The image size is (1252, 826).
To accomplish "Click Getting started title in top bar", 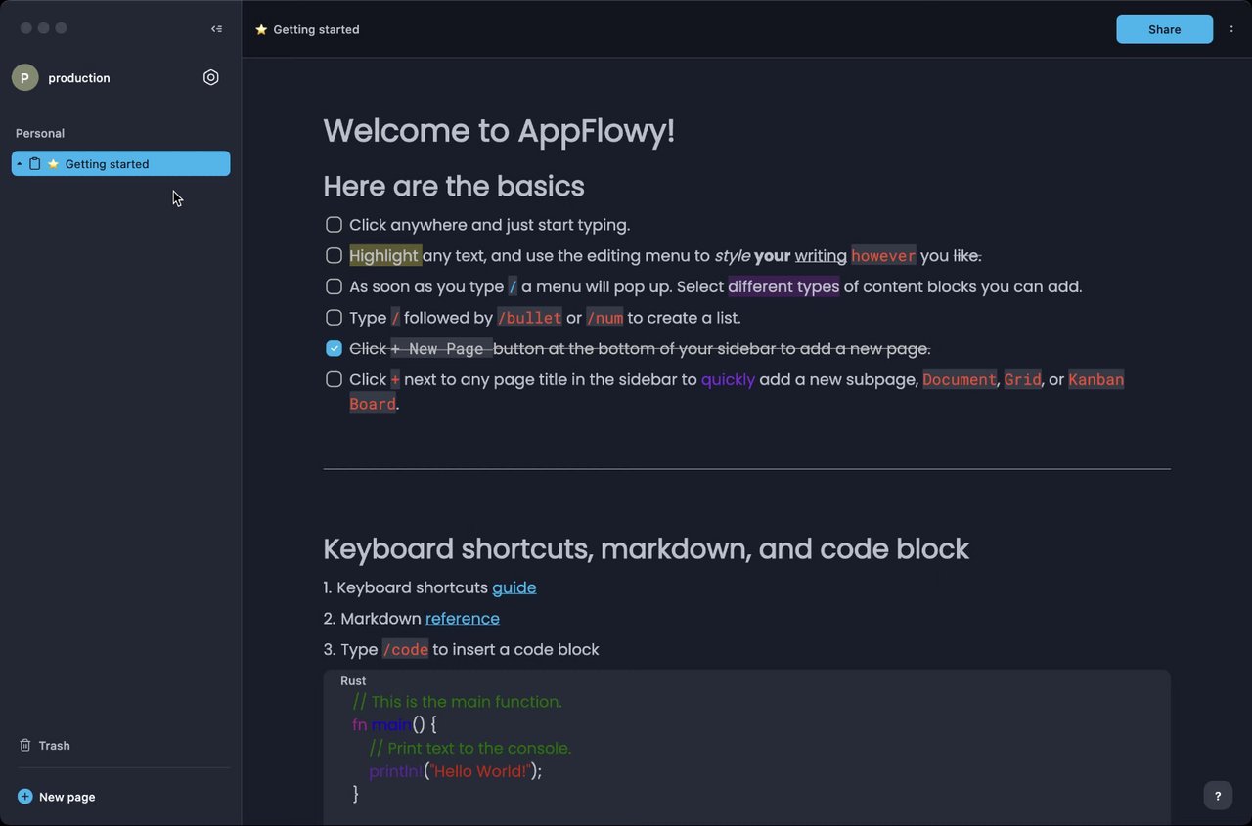I will [x=315, y=30].
